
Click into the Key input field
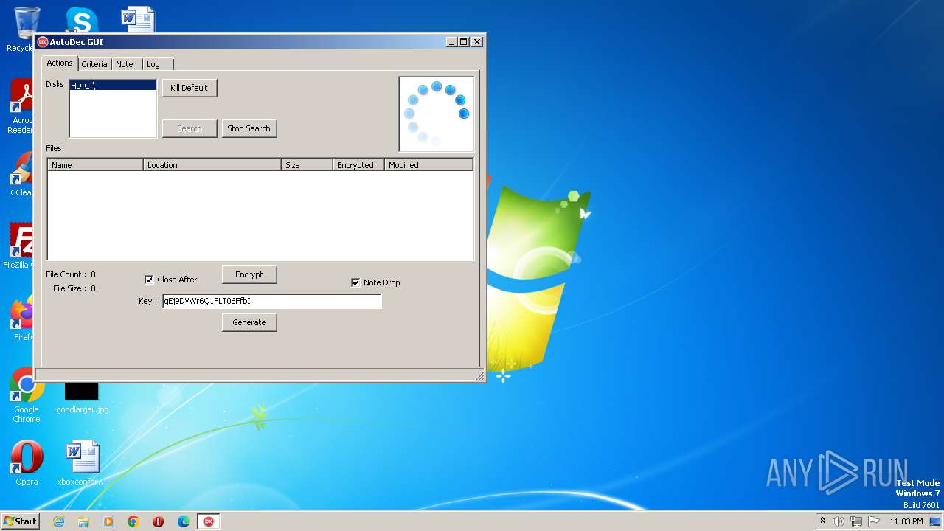(x=271, y=301)
